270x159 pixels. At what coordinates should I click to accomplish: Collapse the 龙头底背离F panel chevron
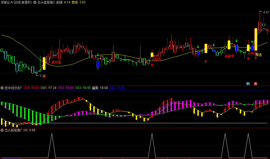[2, 130]
